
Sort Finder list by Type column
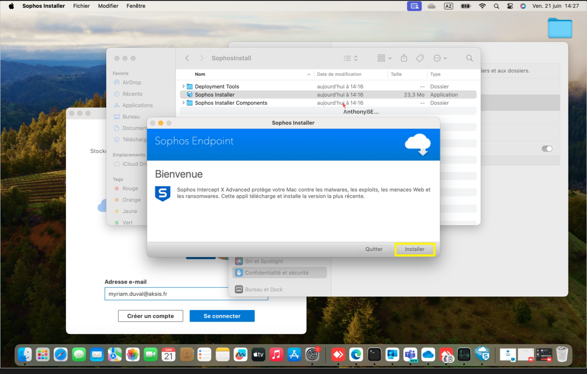tap(436, 74)
